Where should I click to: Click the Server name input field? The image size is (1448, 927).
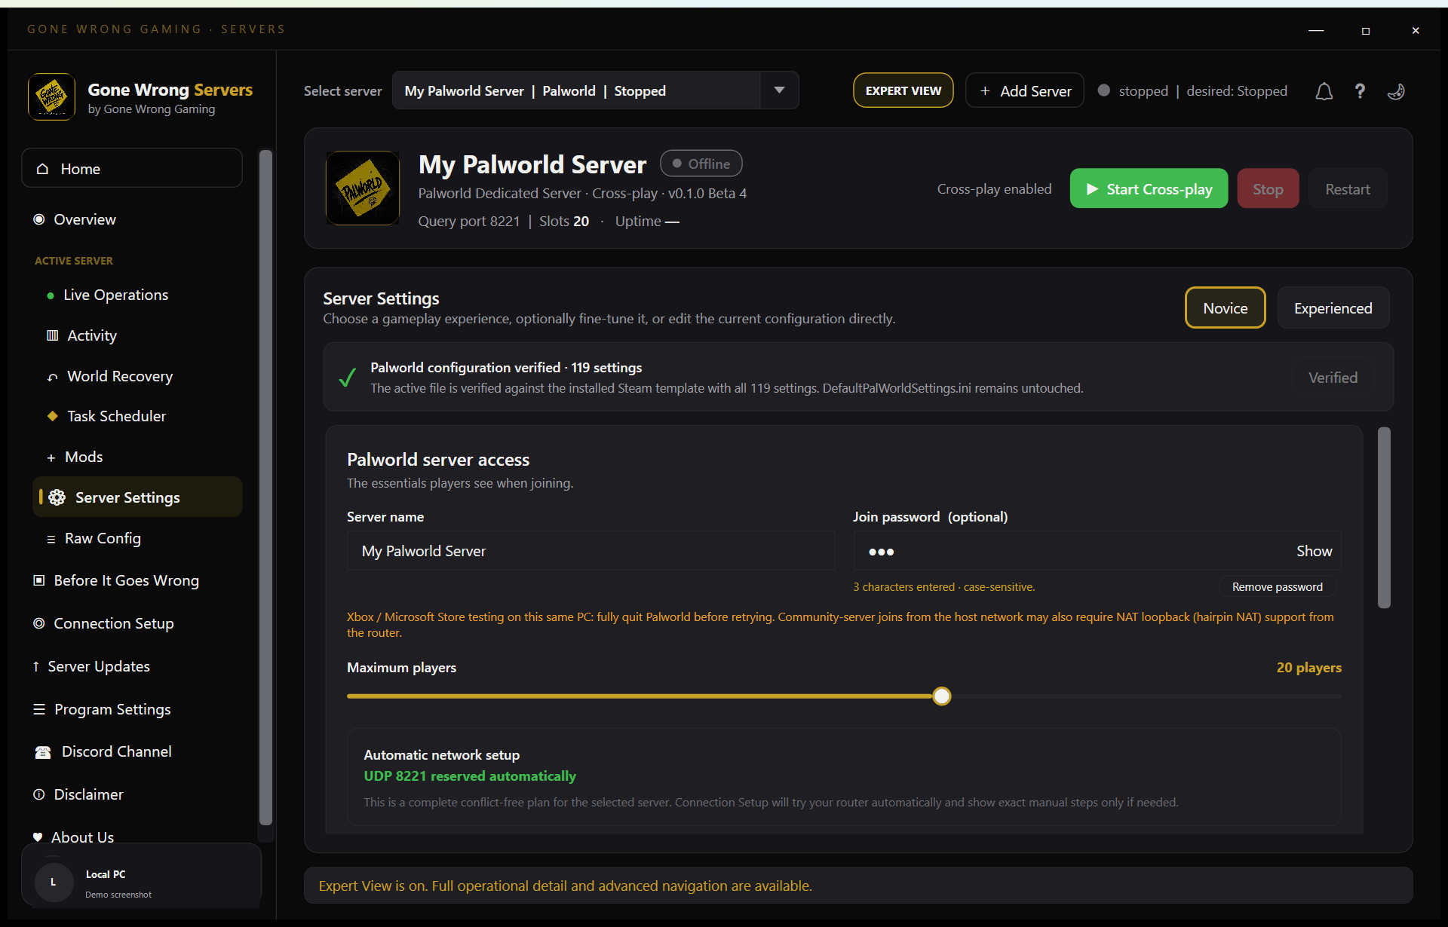pyautogui.click(x=591, y=551)
